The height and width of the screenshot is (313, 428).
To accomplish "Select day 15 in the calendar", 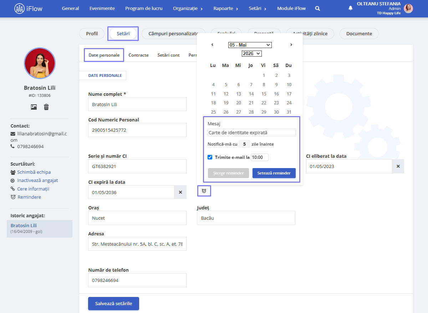I will pos(264,94).
